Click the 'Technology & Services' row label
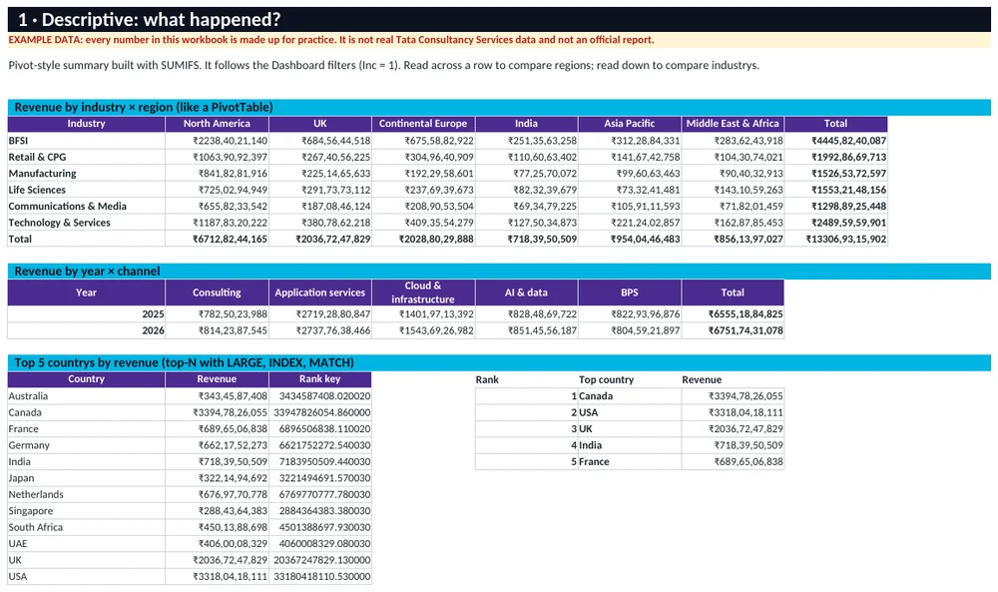 click(x=86, y=223)
